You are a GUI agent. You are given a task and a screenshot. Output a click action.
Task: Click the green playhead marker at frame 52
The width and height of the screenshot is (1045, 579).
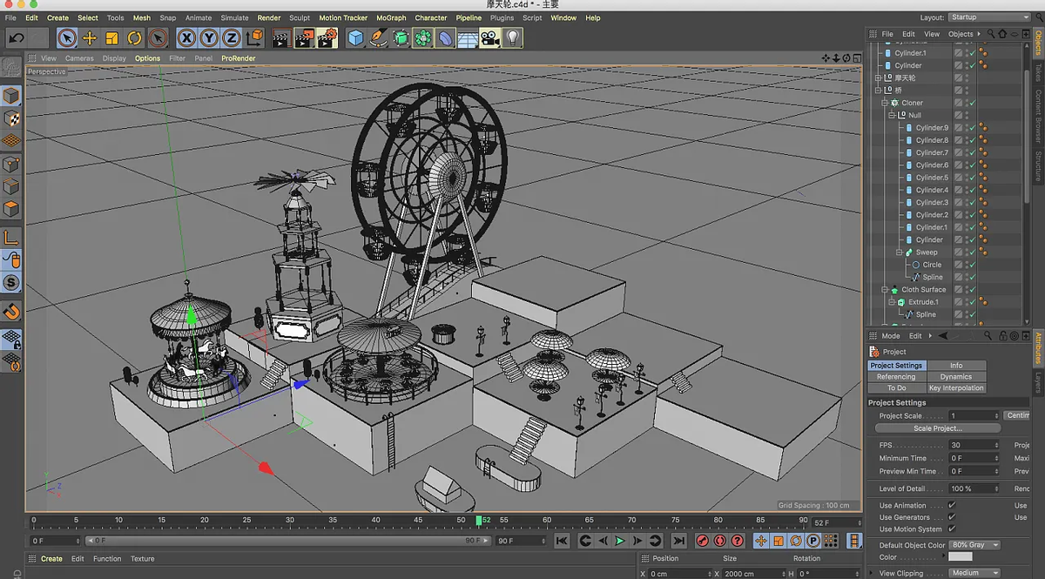479,521
